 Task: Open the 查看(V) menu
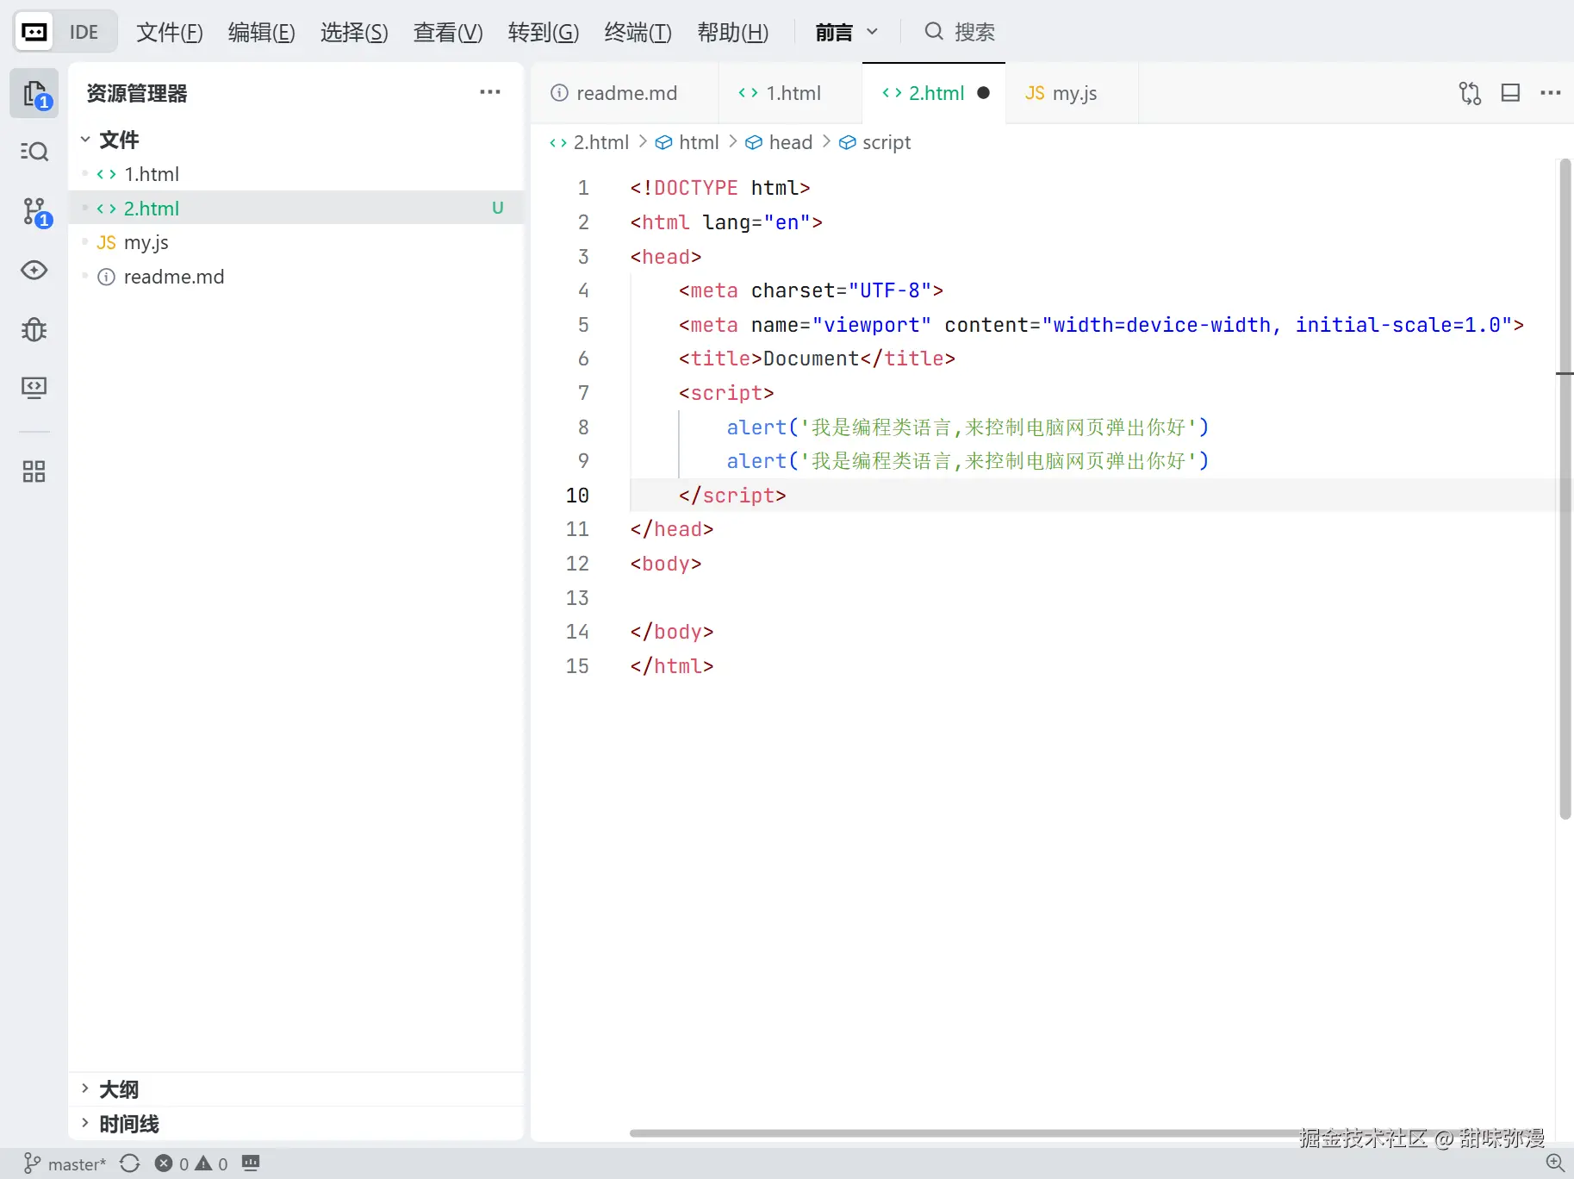pyautogui.click(x=448, y=32)
